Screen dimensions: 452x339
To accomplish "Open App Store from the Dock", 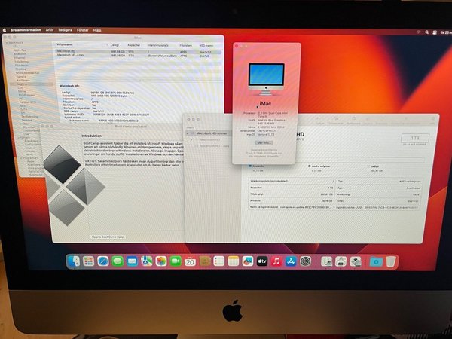I will click(x=291, y=261).
